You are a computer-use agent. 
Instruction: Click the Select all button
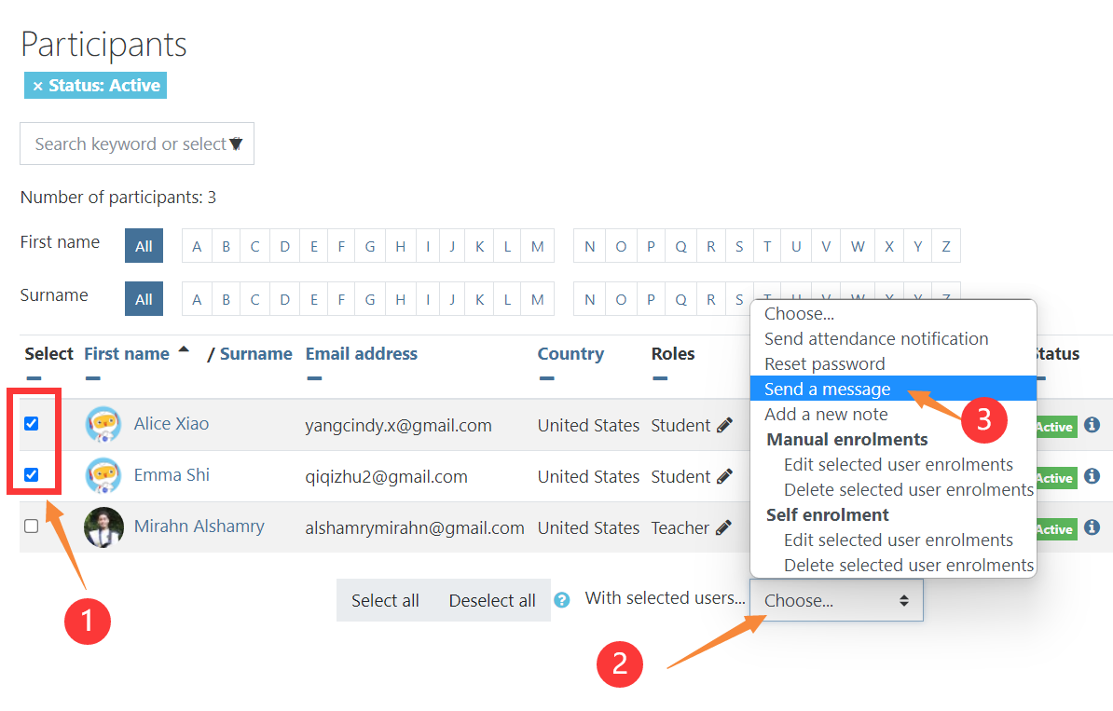[385, 601]
